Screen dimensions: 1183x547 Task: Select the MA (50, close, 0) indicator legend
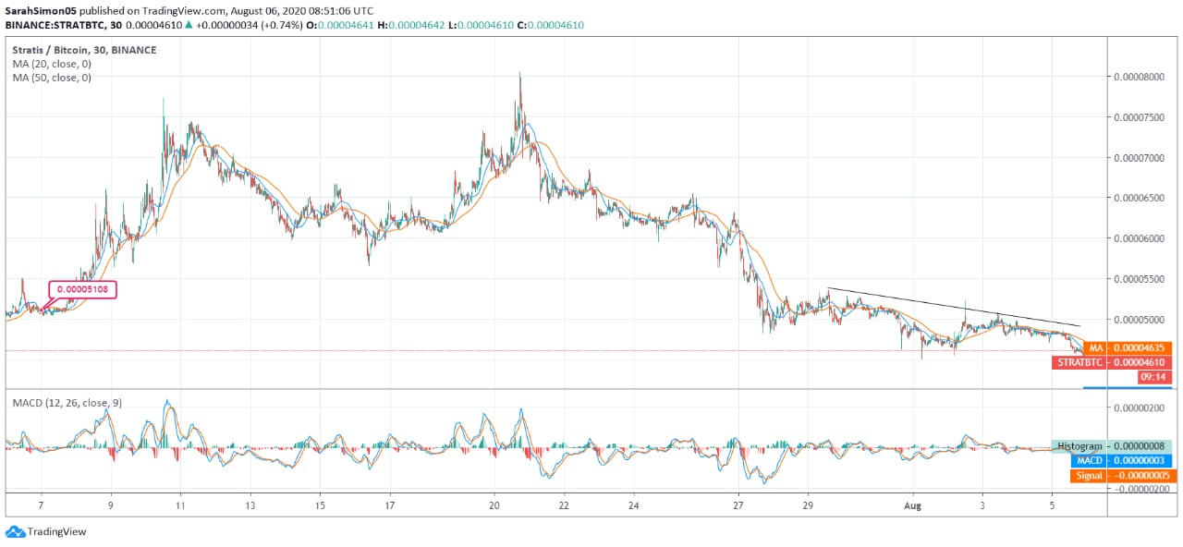pos(52,79)
